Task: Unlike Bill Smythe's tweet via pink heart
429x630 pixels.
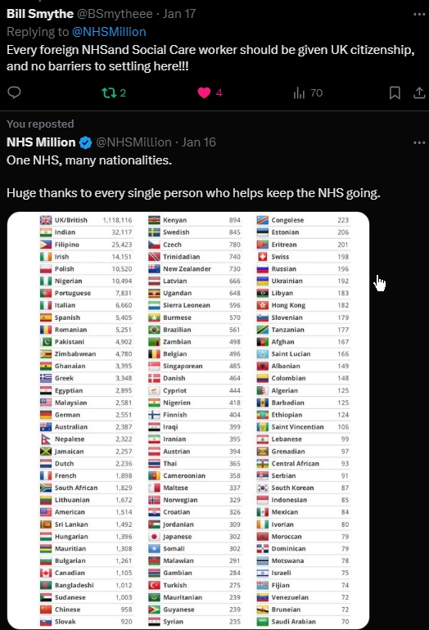Action: [x=204, y=92]
